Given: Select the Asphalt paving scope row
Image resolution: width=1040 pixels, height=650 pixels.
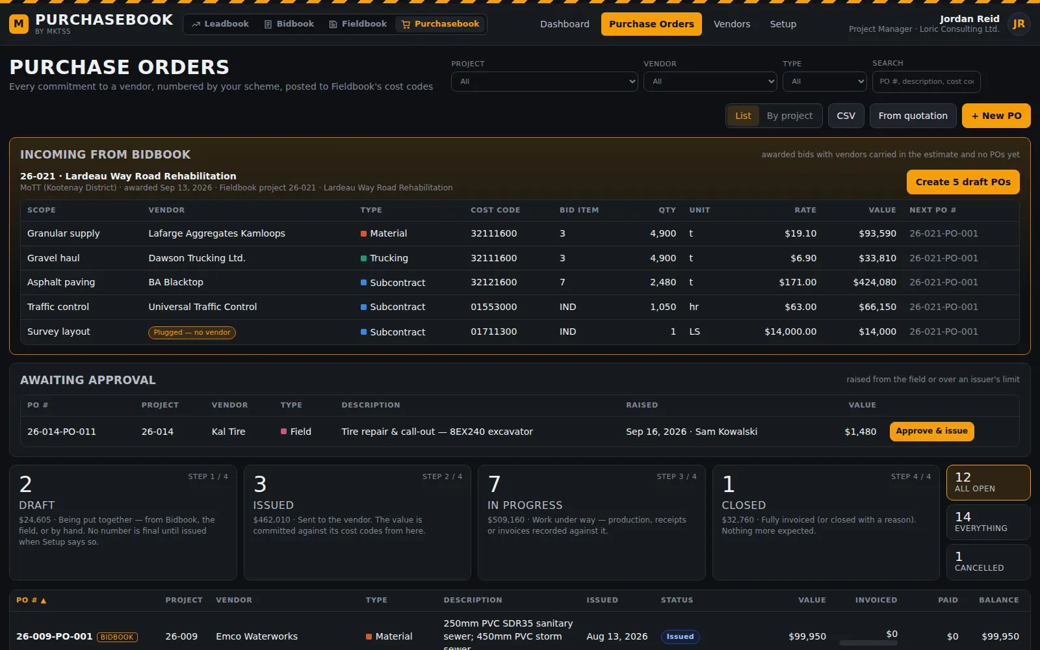Looking at the screenshot, I should point(519,282).
